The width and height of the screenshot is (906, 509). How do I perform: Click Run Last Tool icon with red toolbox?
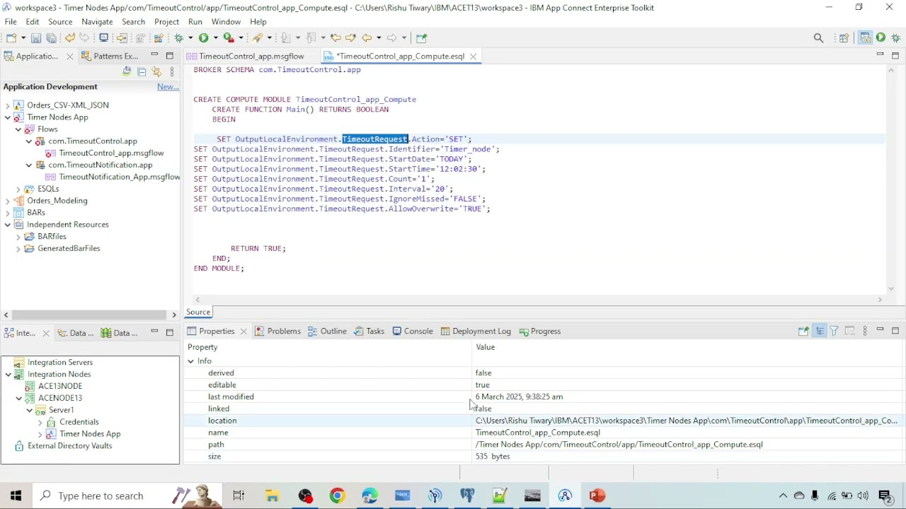click(229, 37)
